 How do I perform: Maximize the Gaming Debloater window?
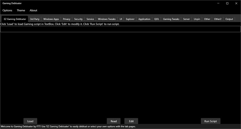coord(227,3)
